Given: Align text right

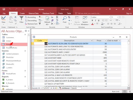Looking at the screenshot, I should (x=115, y=24).
